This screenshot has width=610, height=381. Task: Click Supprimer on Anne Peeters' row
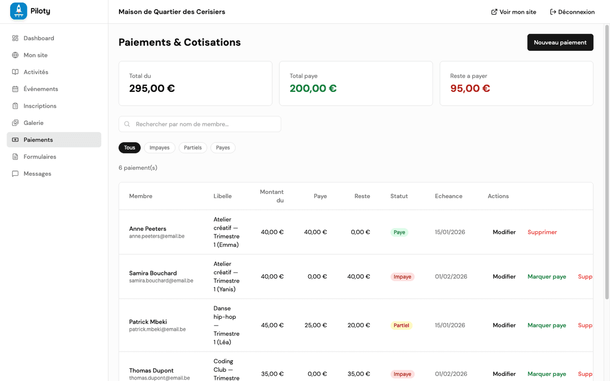(x=542, y=232)
